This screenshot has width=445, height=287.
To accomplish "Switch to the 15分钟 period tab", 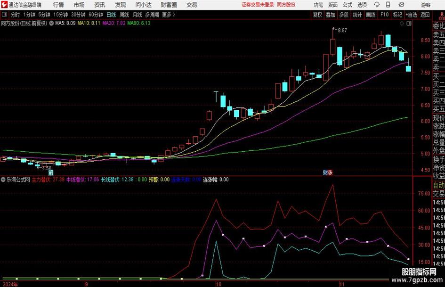I will coord(61,15).
